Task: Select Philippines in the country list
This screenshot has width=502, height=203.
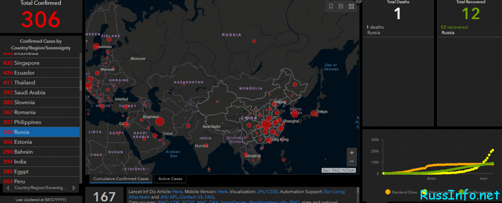Action: point(40,122)
